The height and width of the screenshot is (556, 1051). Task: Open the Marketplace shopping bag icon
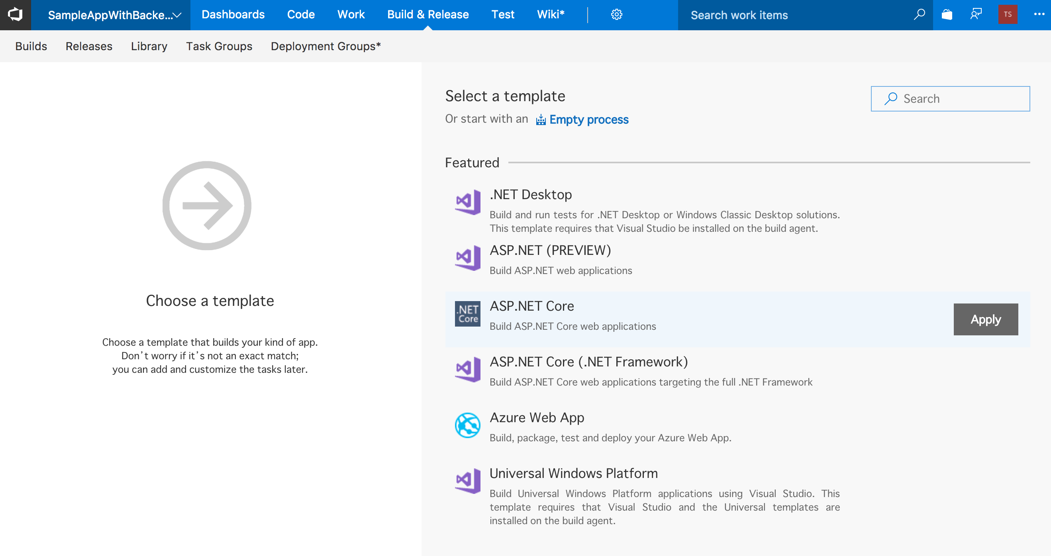[947, 14]
